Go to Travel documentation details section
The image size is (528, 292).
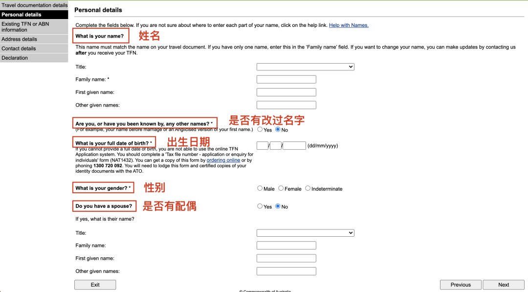coord(34,5)
